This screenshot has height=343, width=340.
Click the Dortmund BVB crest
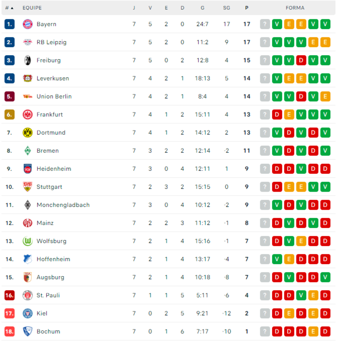point(27,132)
